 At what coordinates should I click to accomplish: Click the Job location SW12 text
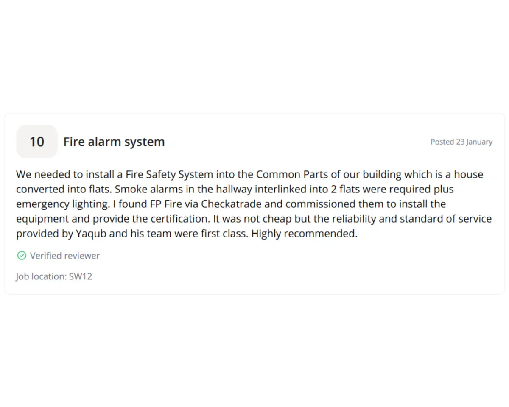(x=54, y=276)
